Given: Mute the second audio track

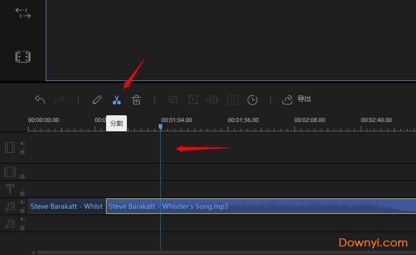Looking at the screenshot, I should (22, 219).
